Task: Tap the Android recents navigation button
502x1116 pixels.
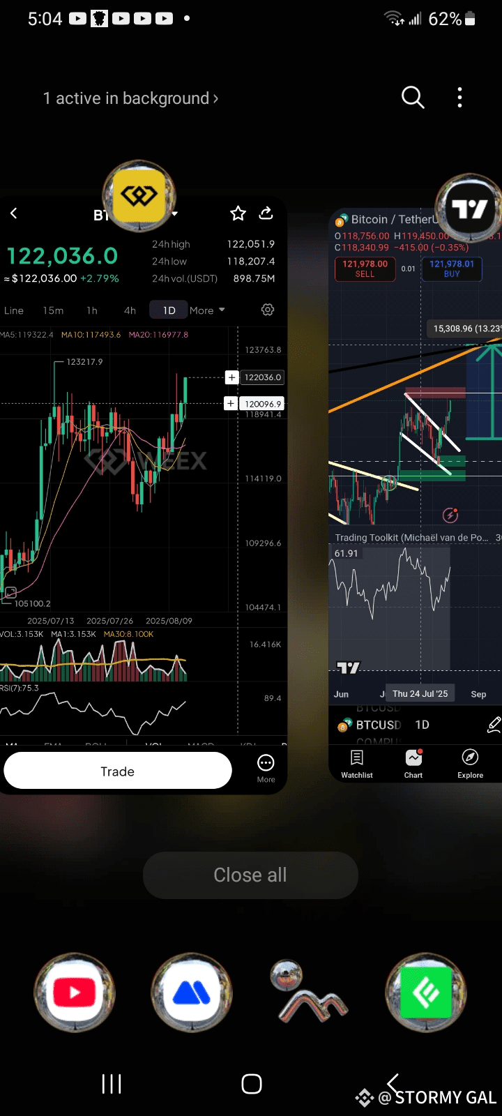Action: 112,1084
